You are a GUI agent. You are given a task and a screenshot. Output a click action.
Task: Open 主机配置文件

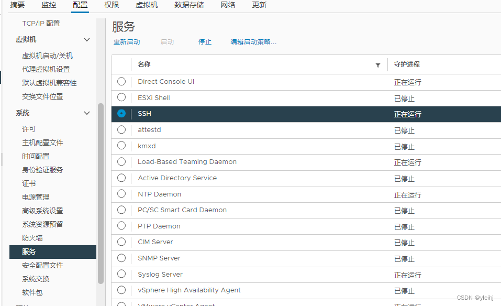42,143
